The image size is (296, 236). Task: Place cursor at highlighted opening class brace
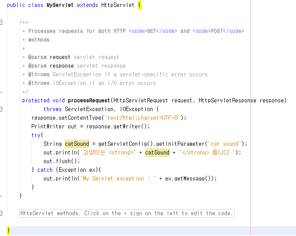click(x=140, y=5)
